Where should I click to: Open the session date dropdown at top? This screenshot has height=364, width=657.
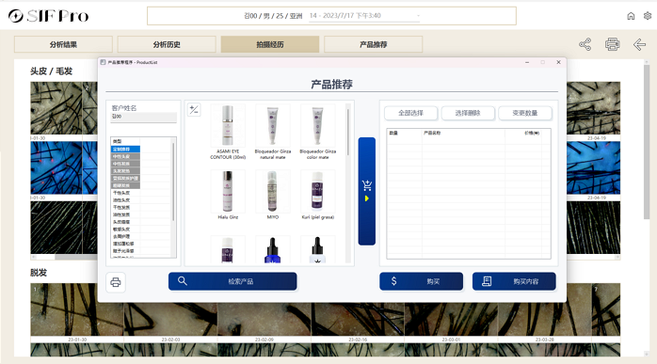tap(363, 16)
